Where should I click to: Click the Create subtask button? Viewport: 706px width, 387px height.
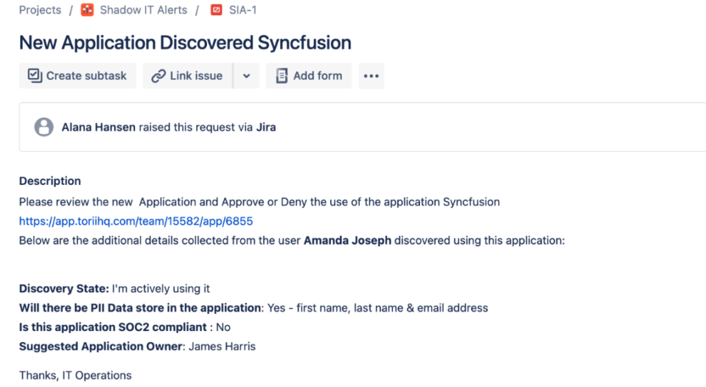(x=77, y=76)
